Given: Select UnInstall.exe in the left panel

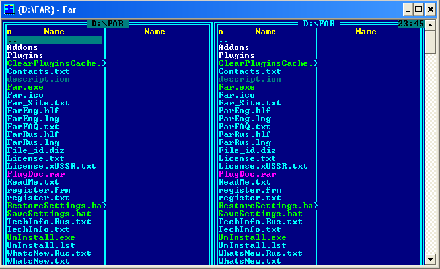Looking at the screenshot, I should point(41,237).
